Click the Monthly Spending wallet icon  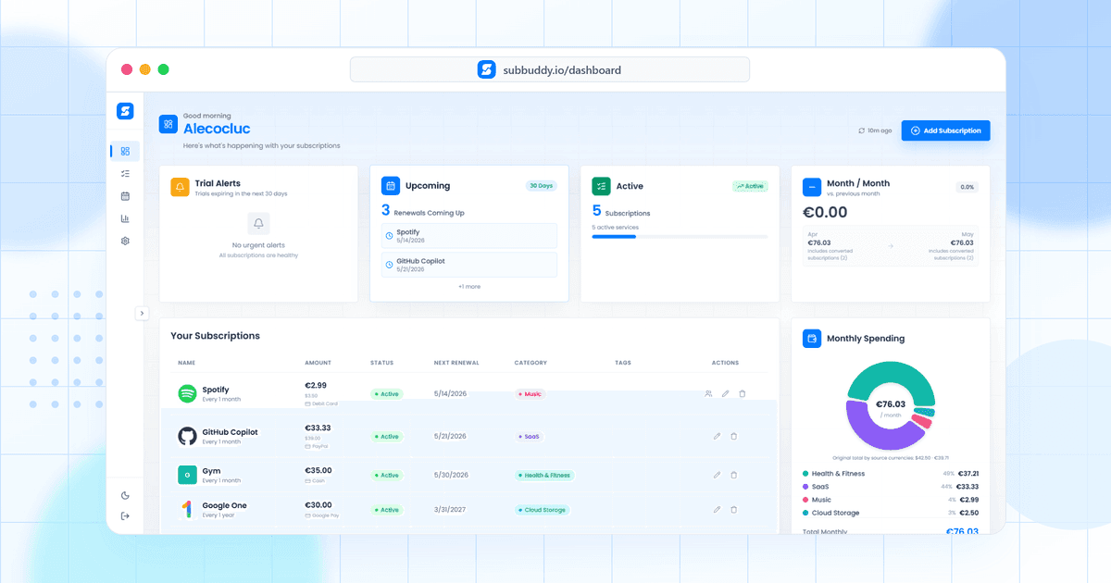(x=812, y=339)
